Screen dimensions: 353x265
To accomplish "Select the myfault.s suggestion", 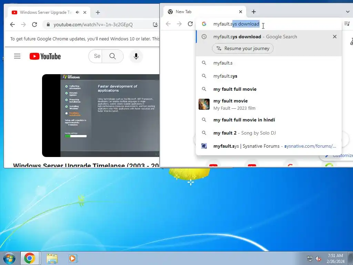I will 269,63.
